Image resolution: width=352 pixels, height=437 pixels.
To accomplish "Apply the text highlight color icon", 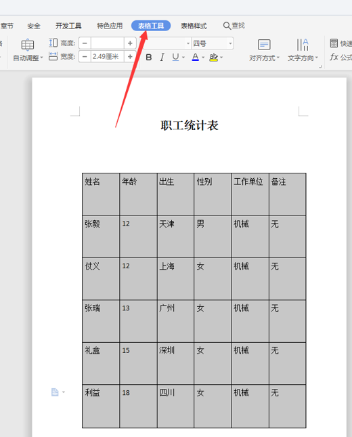I will (213, 57).
